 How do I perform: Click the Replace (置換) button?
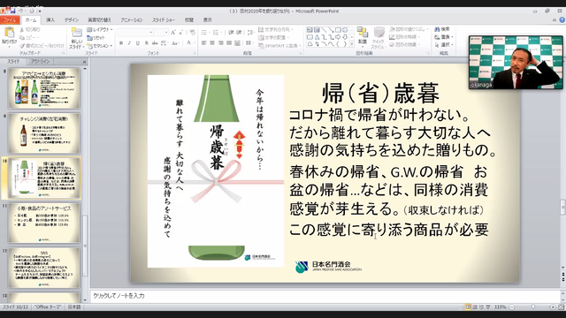point(443,37)
